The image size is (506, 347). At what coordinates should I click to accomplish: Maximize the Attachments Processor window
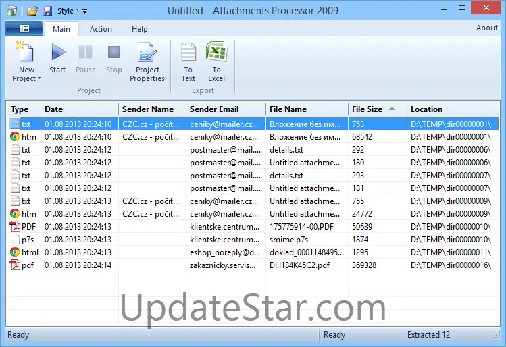[x=462, y=8]
